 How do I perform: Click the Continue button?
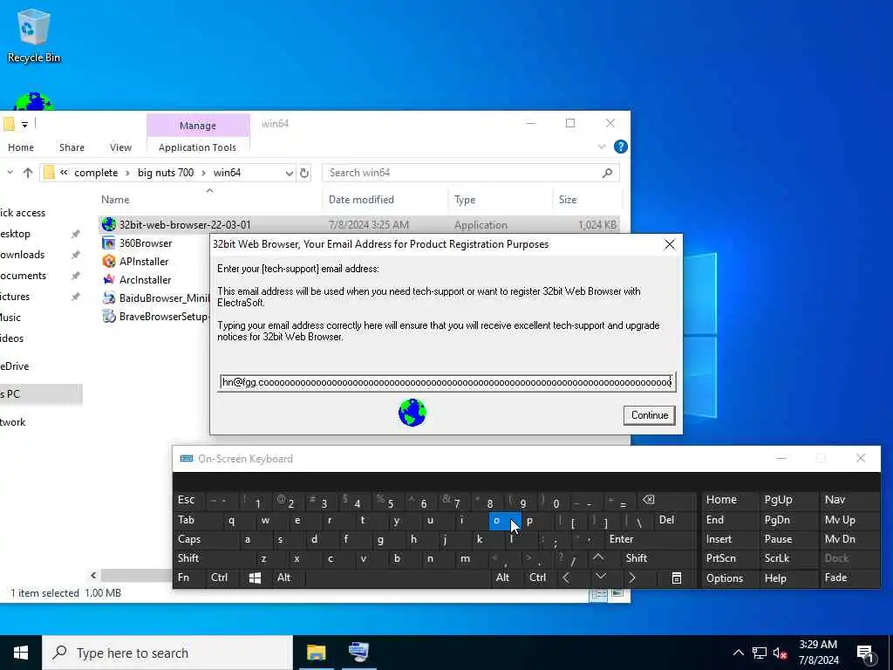tap(649, 415)
